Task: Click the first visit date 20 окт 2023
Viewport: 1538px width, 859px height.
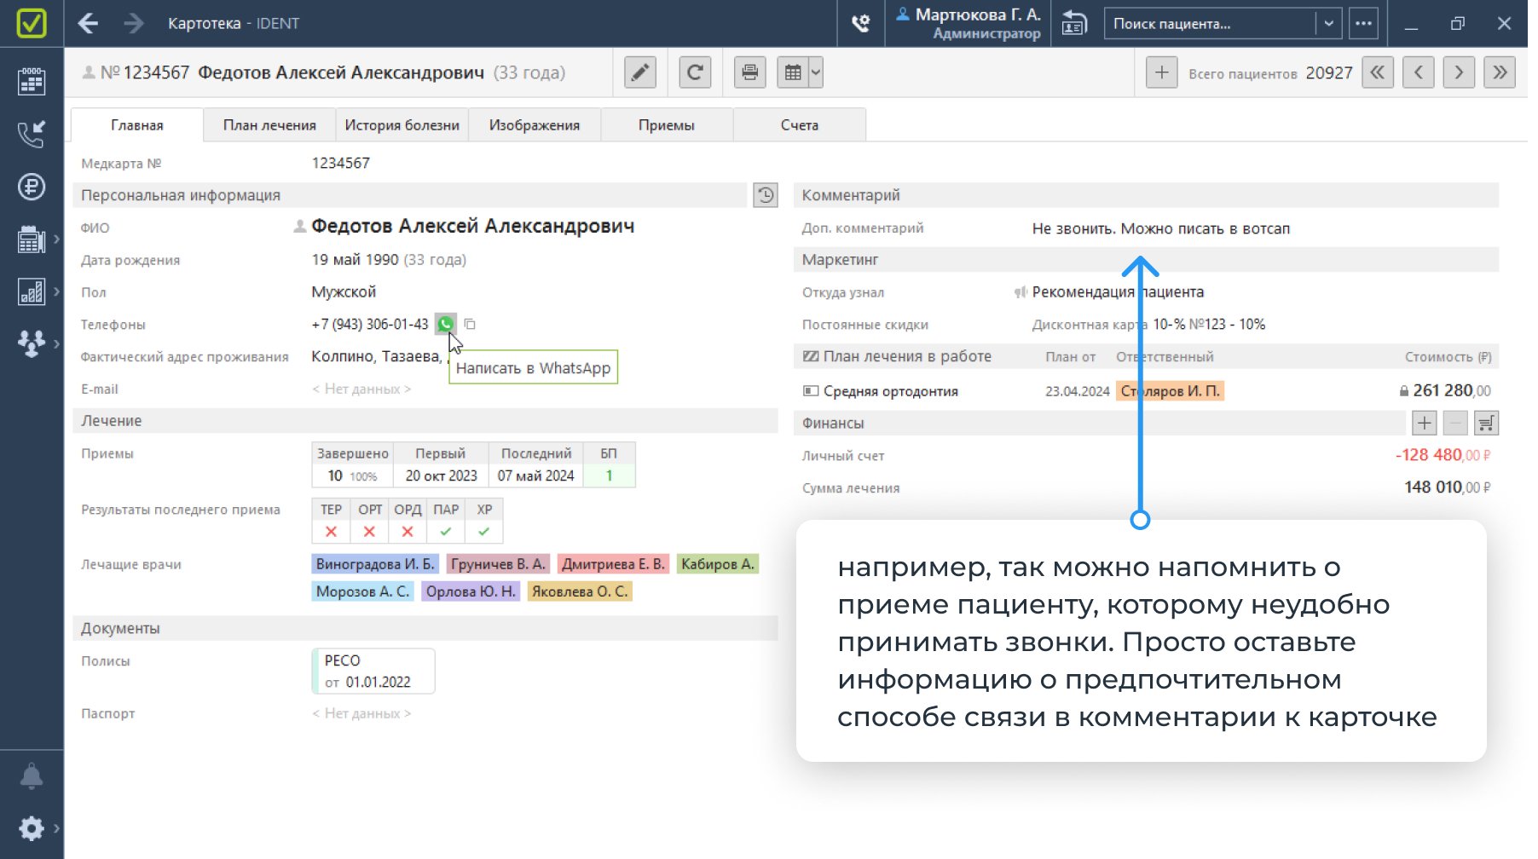Action: (441, 476)
